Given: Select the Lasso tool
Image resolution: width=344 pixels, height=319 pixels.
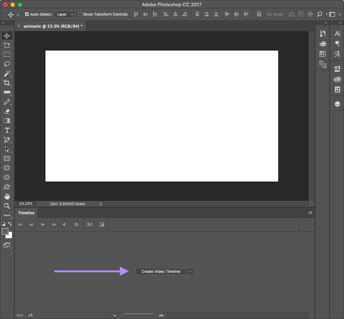Looking at the screenshot, I should pyautogui.click(x=7, y=64).
